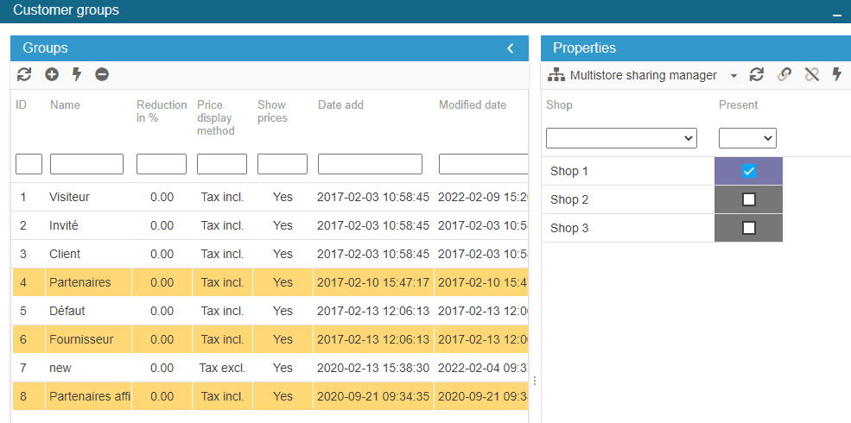The image size is (851, 423).
Task: Minimize the Customer groups window
Action: click(x=835, y=14)
